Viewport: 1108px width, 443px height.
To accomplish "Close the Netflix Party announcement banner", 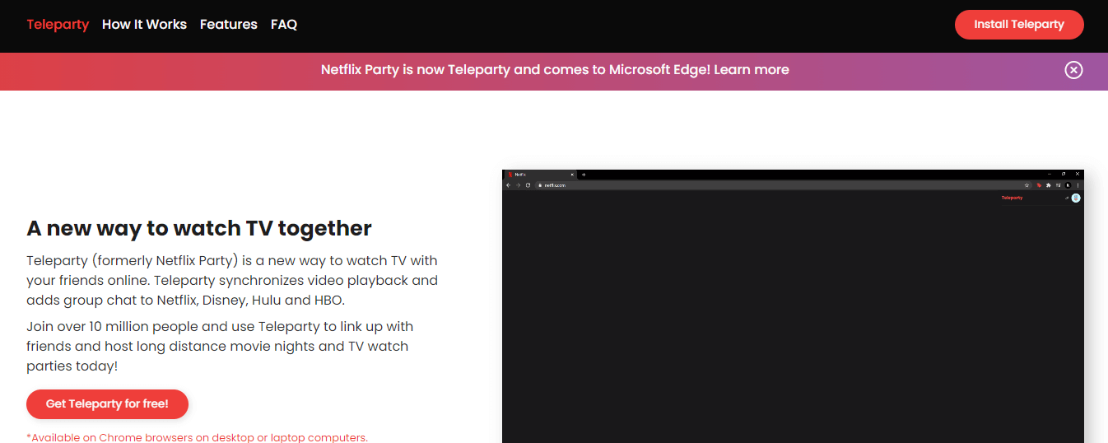I will coord(1073,70).
